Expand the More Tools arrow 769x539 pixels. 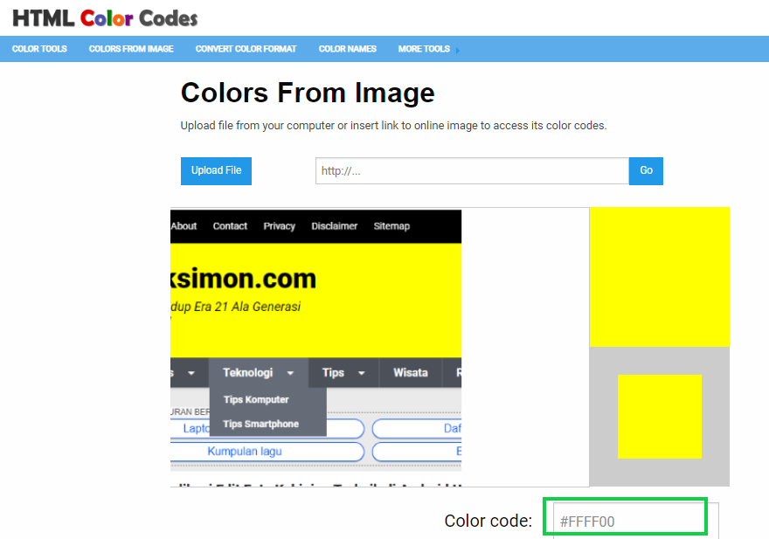coord(458,50)
